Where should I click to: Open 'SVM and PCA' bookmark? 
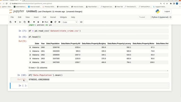point(145,7)
